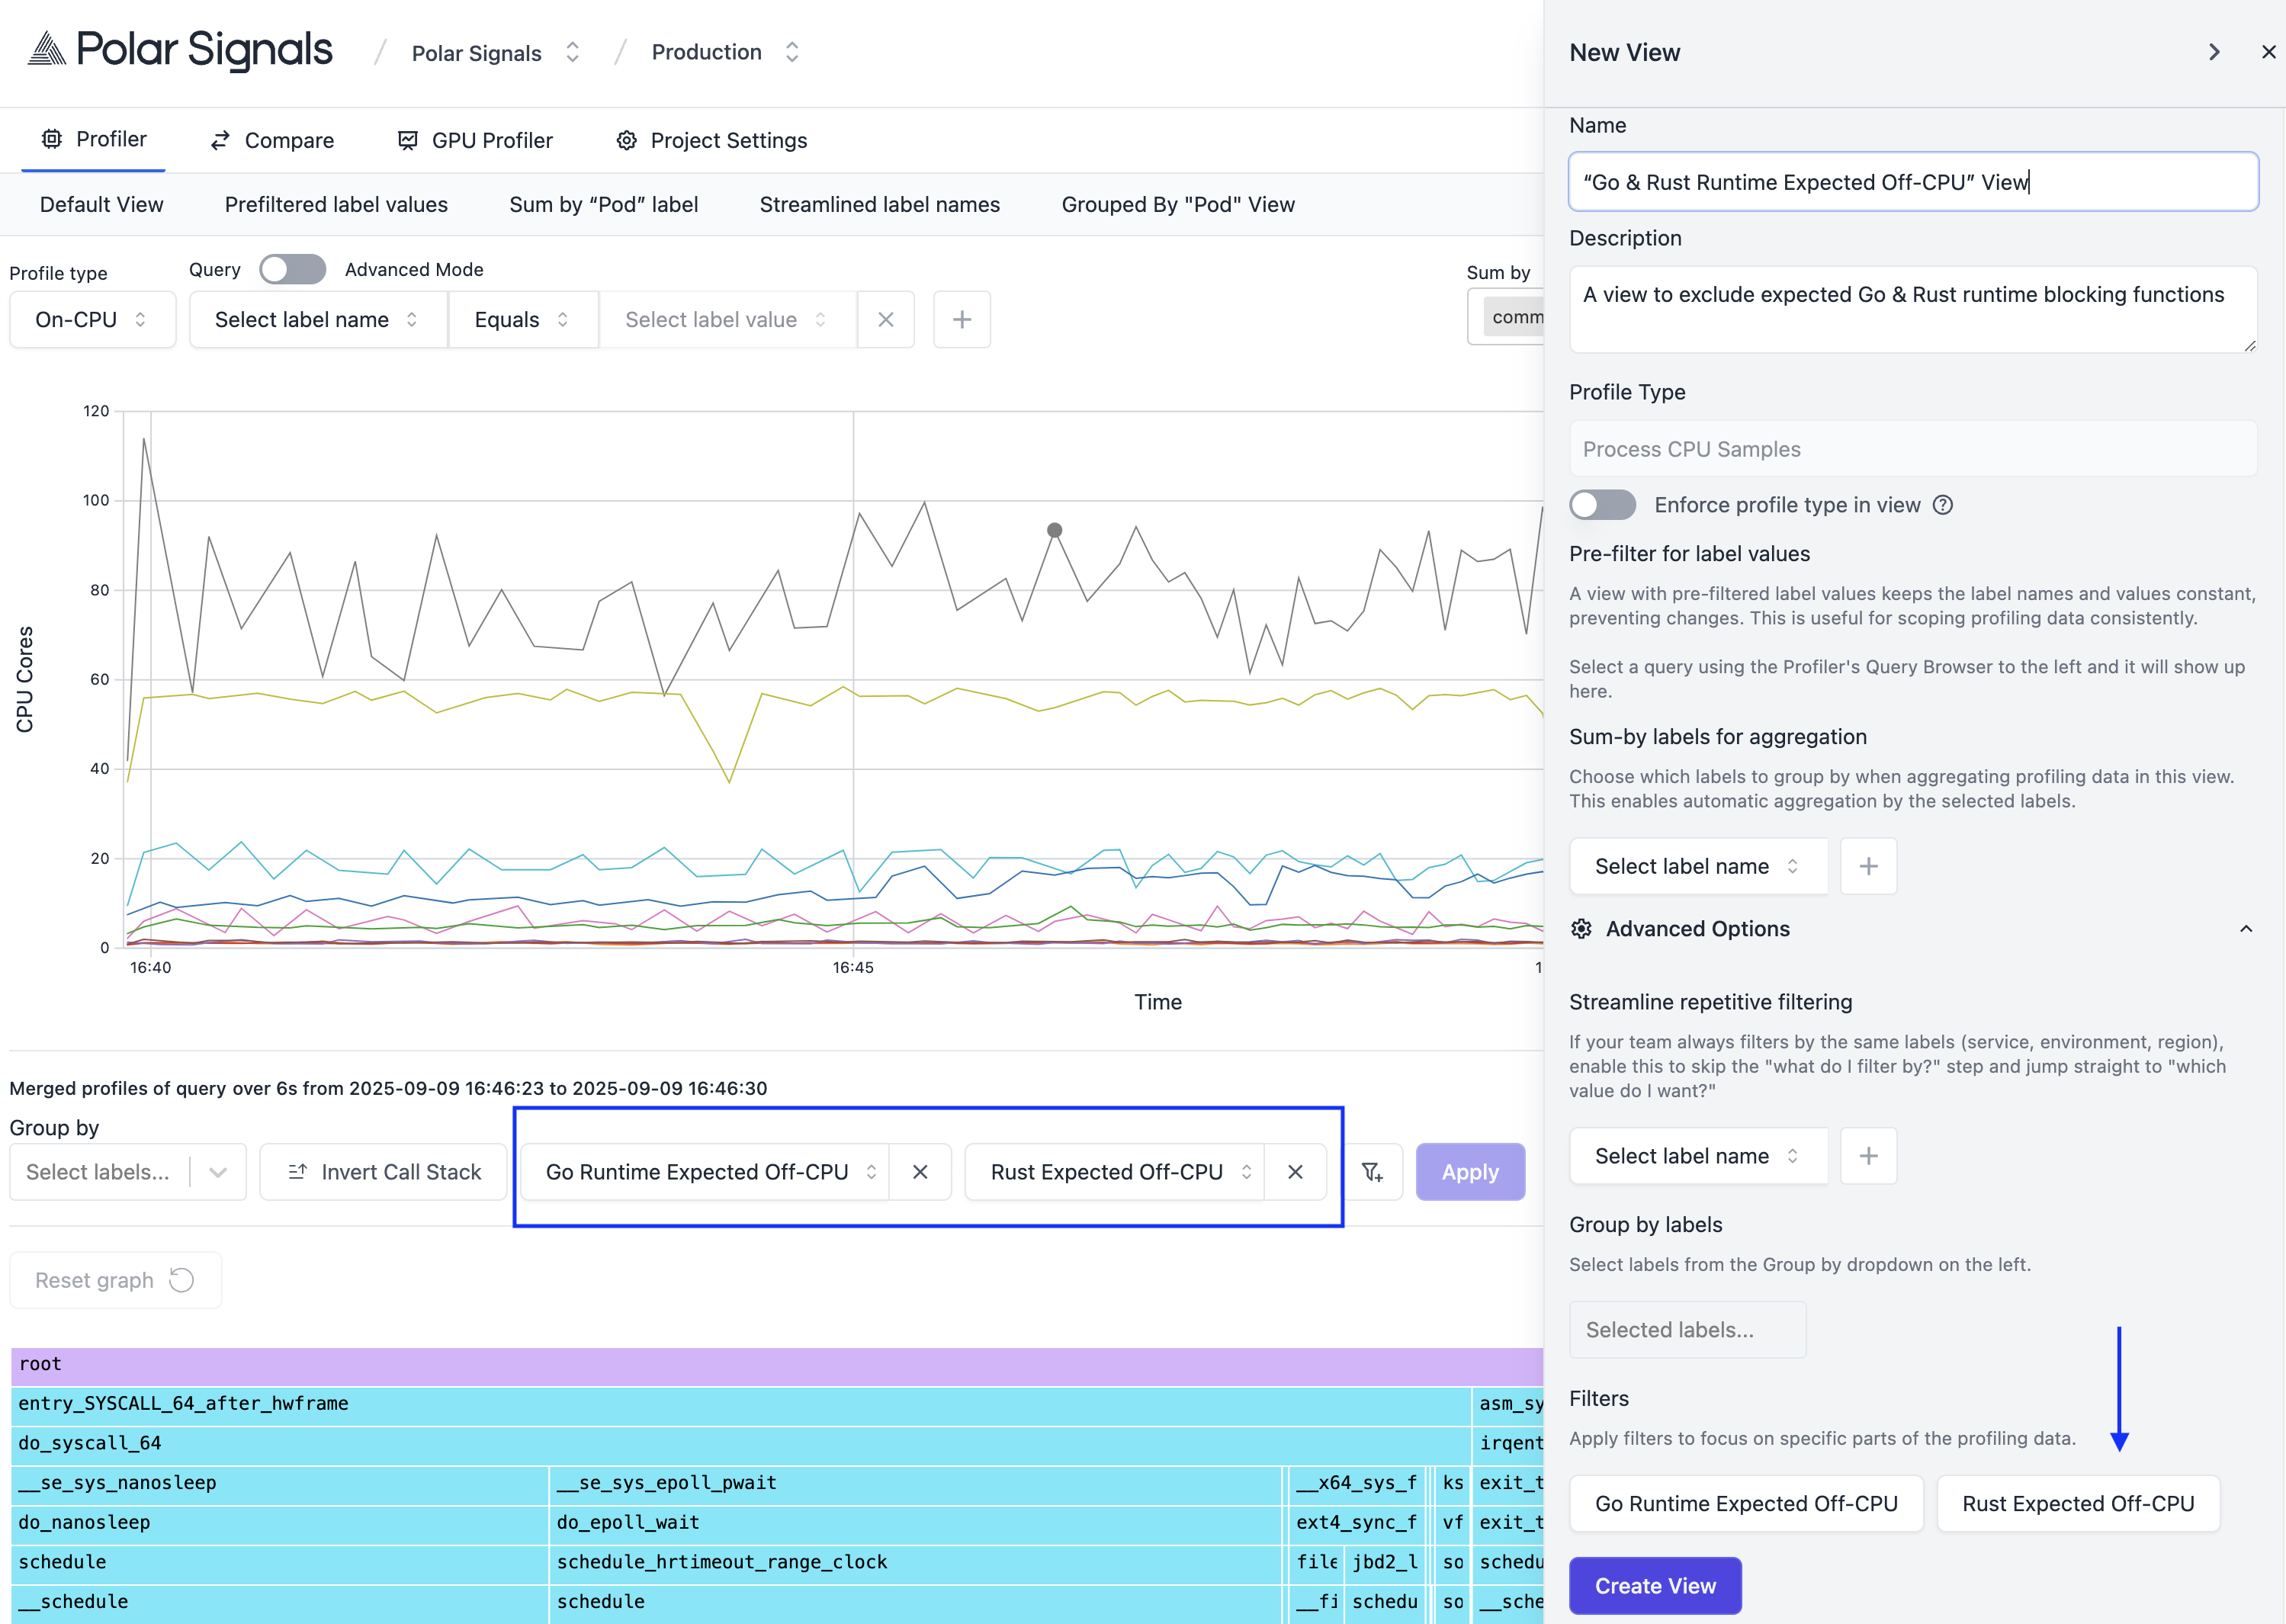Image resolution: width=2286 pixels, height=1624 pixels.
Task: Toggle Invert Call Stack
Action: click(x=384, y=1172)
